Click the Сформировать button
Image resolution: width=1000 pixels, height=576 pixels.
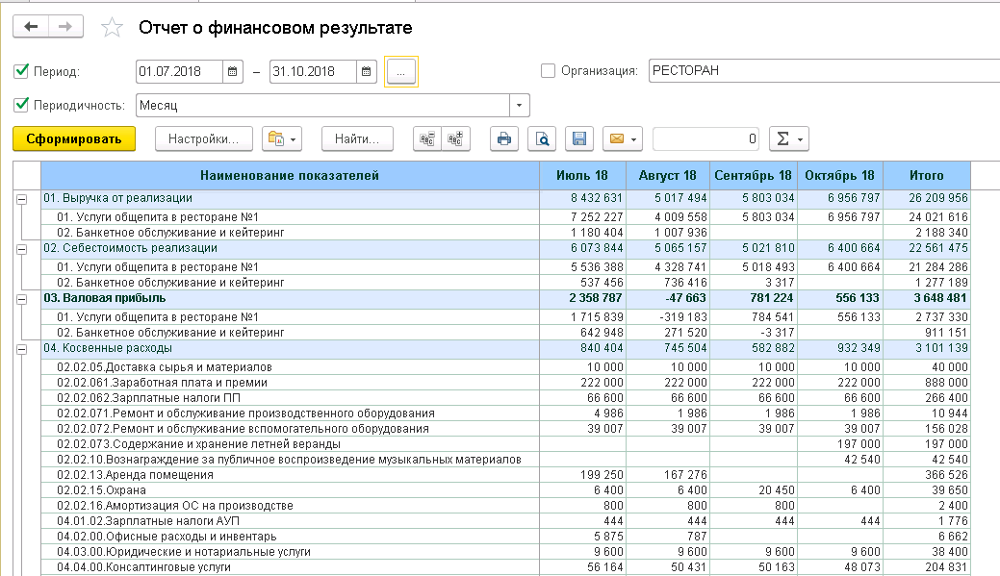pos(74,138)
